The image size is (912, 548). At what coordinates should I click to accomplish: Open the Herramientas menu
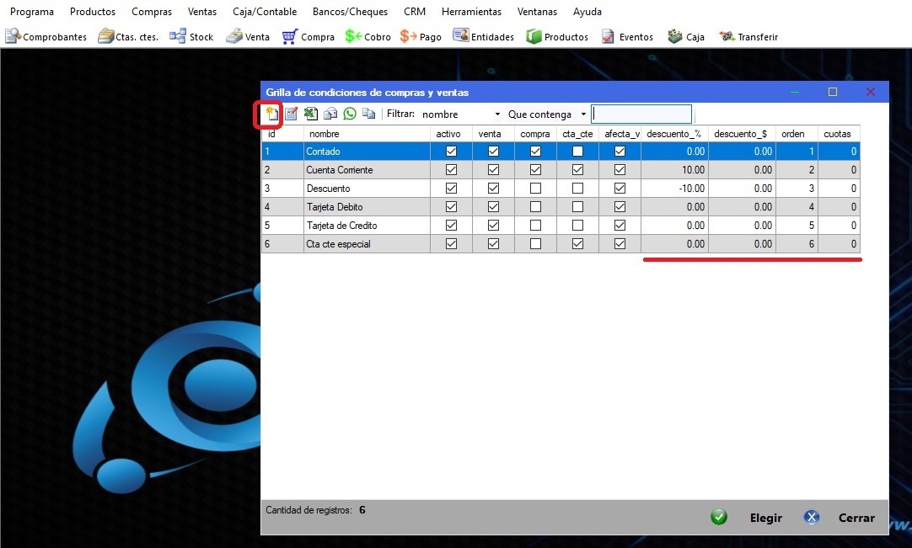(x=471, y=12)
